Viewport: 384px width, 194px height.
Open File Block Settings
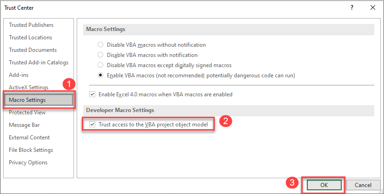click(31, 150)
